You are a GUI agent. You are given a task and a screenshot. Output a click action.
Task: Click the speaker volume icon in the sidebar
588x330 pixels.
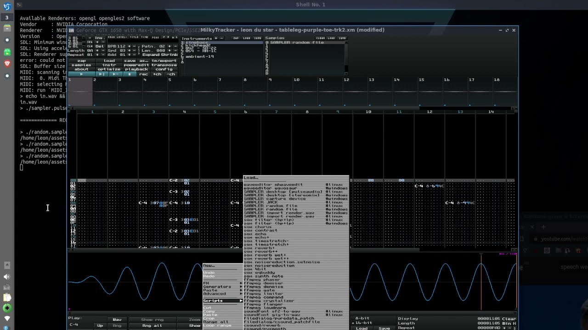pyautogui.click(x=6, y=276)
